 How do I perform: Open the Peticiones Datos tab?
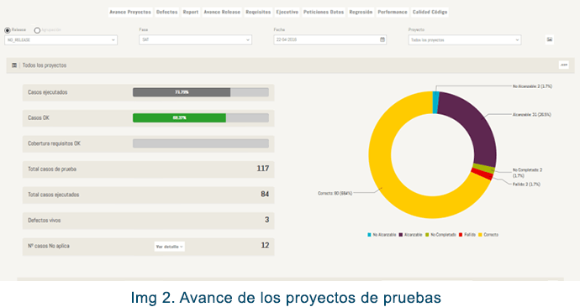pos(324,13)
